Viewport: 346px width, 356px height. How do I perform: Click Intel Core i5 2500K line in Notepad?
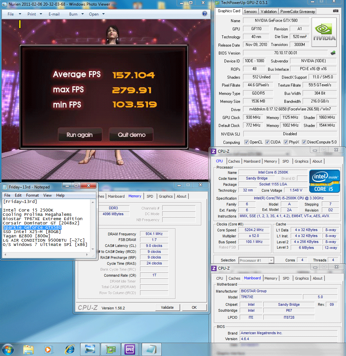tap(28, 210)
